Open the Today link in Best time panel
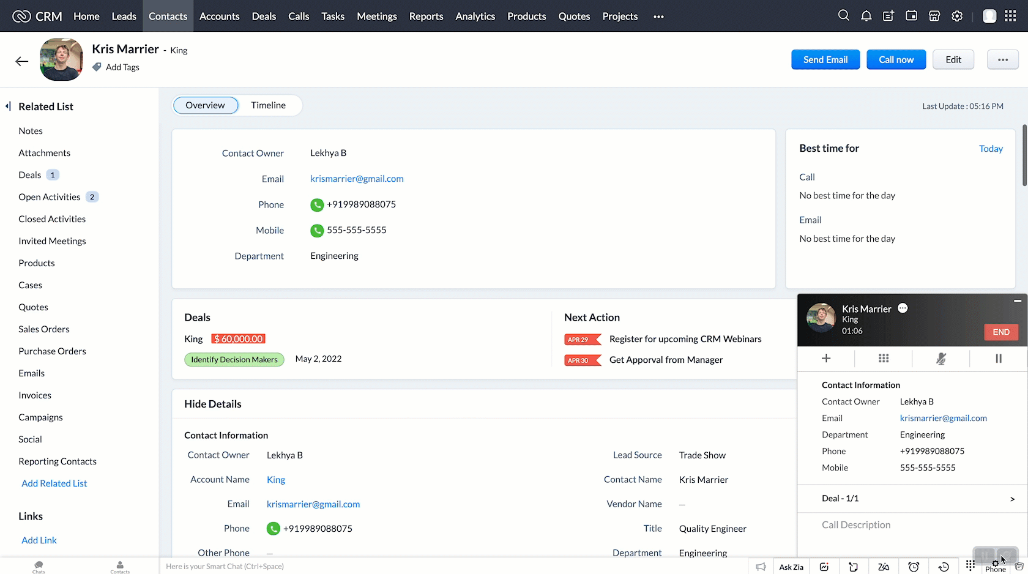 click(x=991, y=149)
